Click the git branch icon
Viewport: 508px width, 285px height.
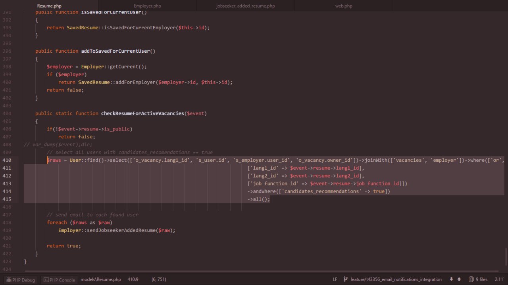click(346, 279)
